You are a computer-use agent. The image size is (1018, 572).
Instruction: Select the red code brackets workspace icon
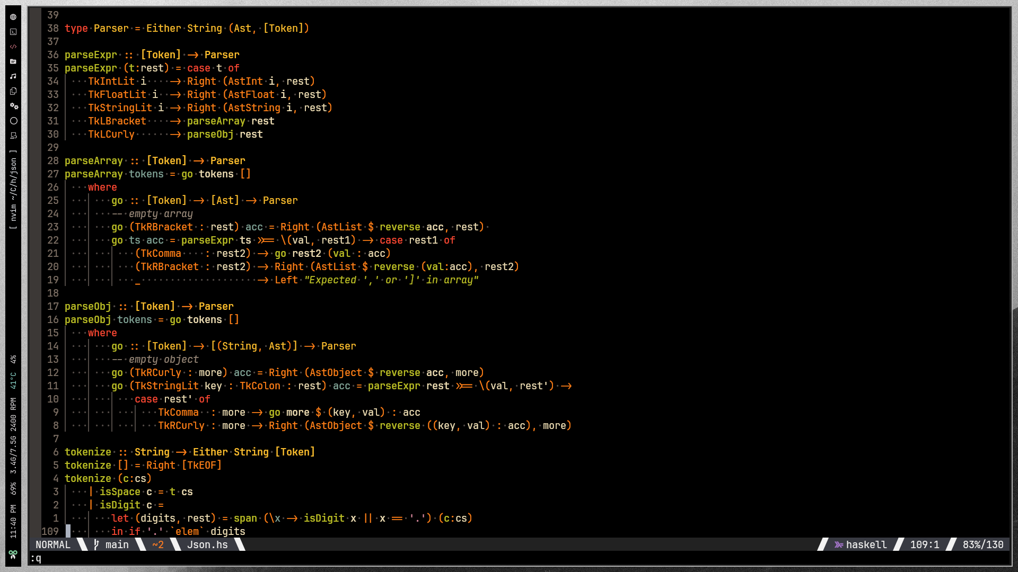[13, 47]
